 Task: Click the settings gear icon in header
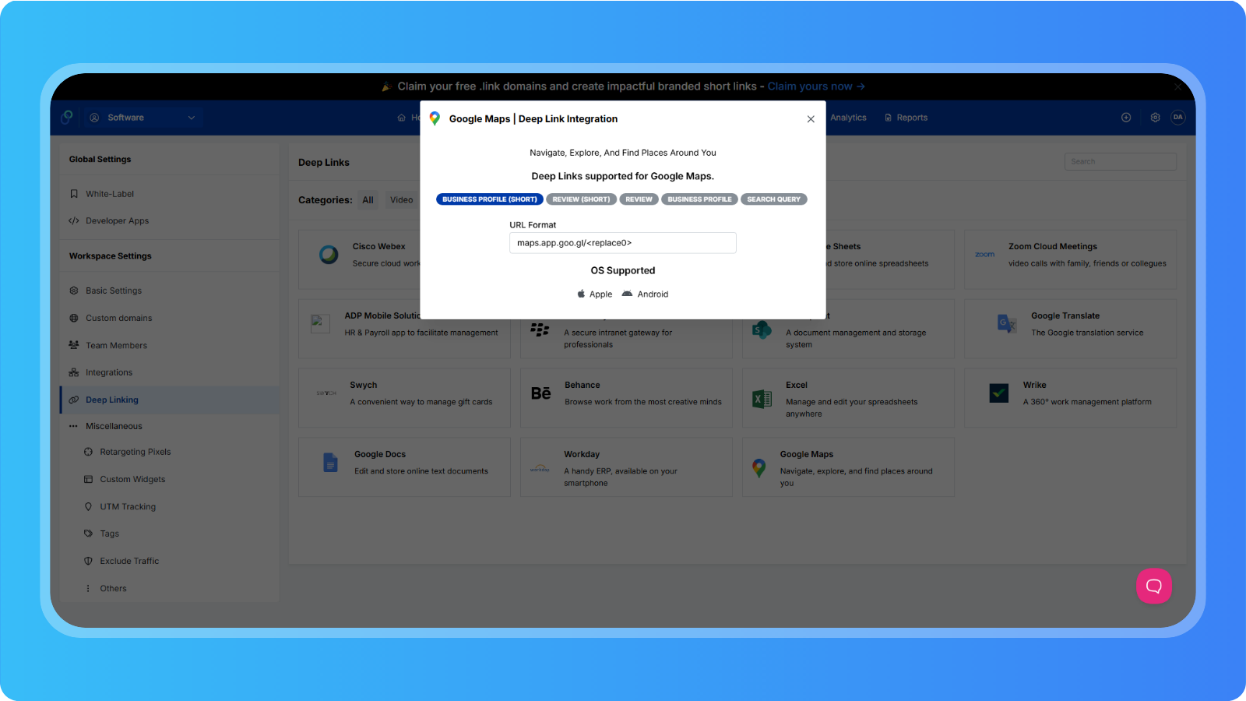tap(1155, 118)
